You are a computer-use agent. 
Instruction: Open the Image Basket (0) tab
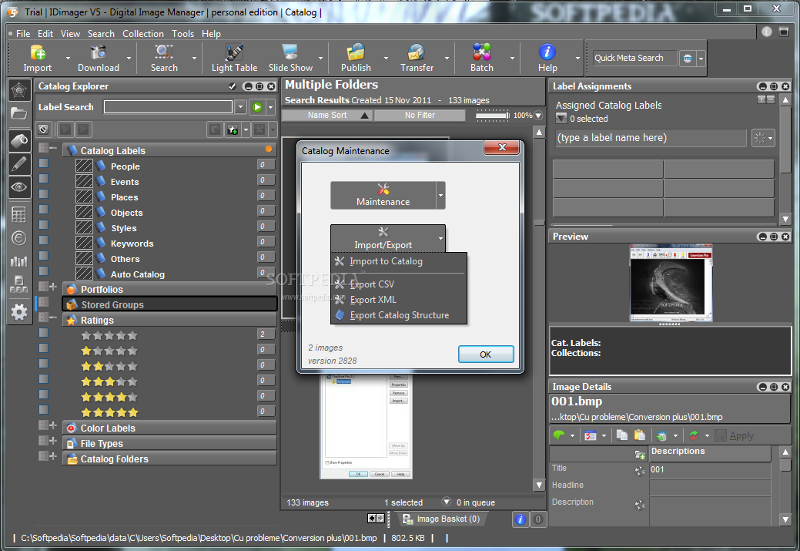click(x=441, y=519)
